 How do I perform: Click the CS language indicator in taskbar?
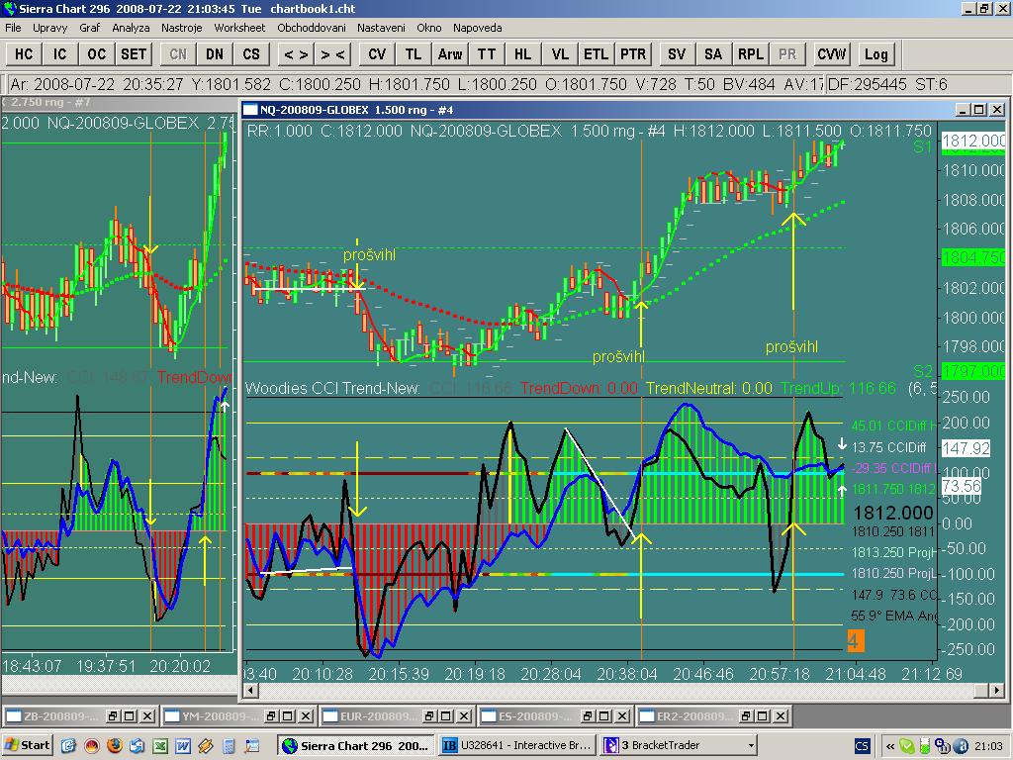(862, 745)
